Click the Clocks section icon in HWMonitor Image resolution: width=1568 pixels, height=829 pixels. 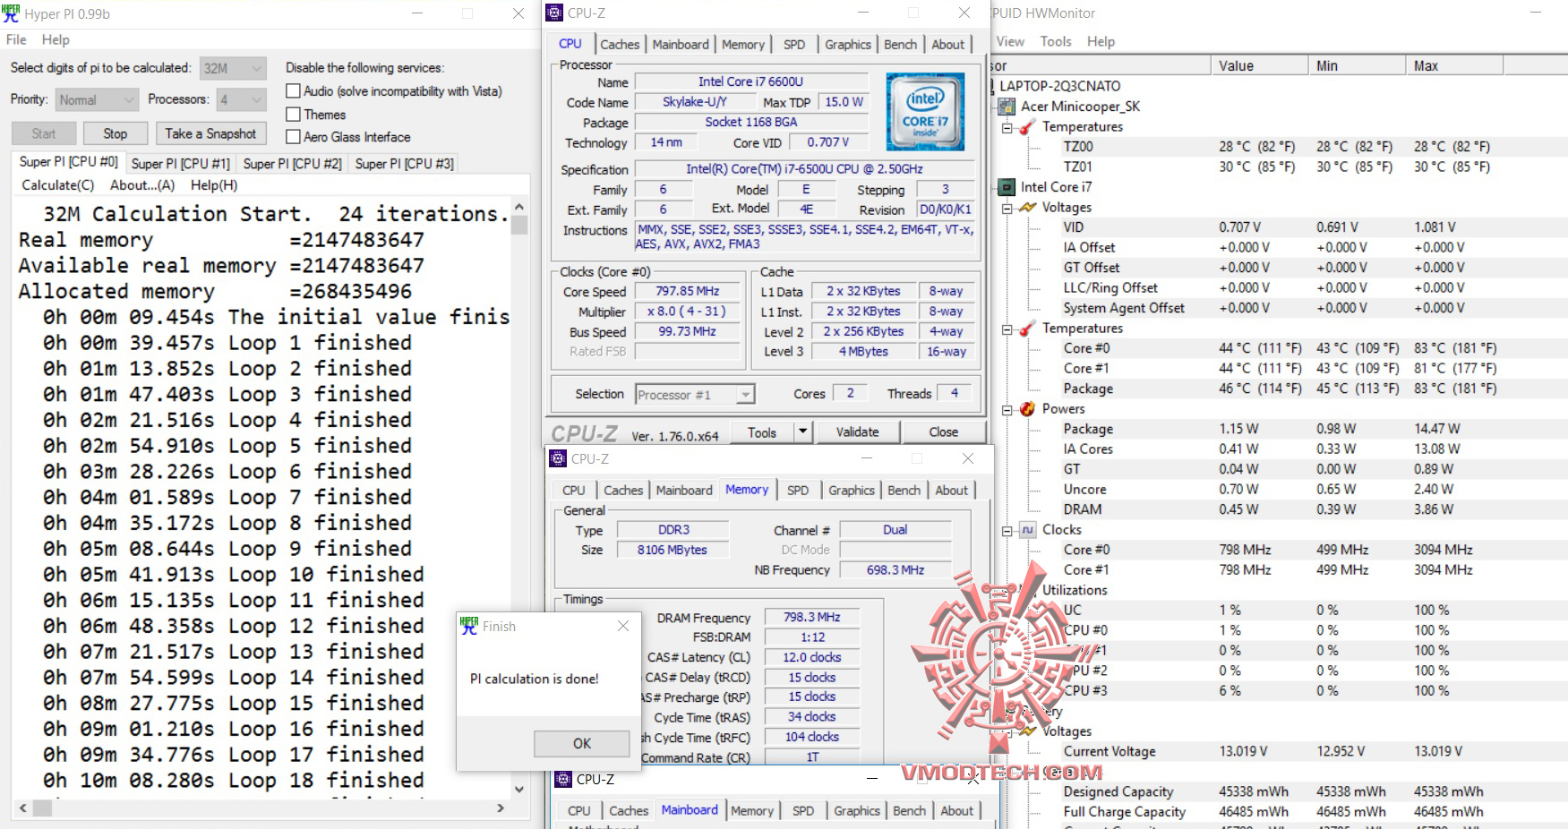point(1026,529)
